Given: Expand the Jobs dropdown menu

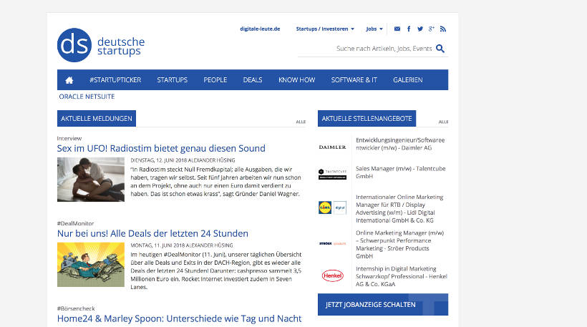Looking at the screenshot, I should click(374, 29).
